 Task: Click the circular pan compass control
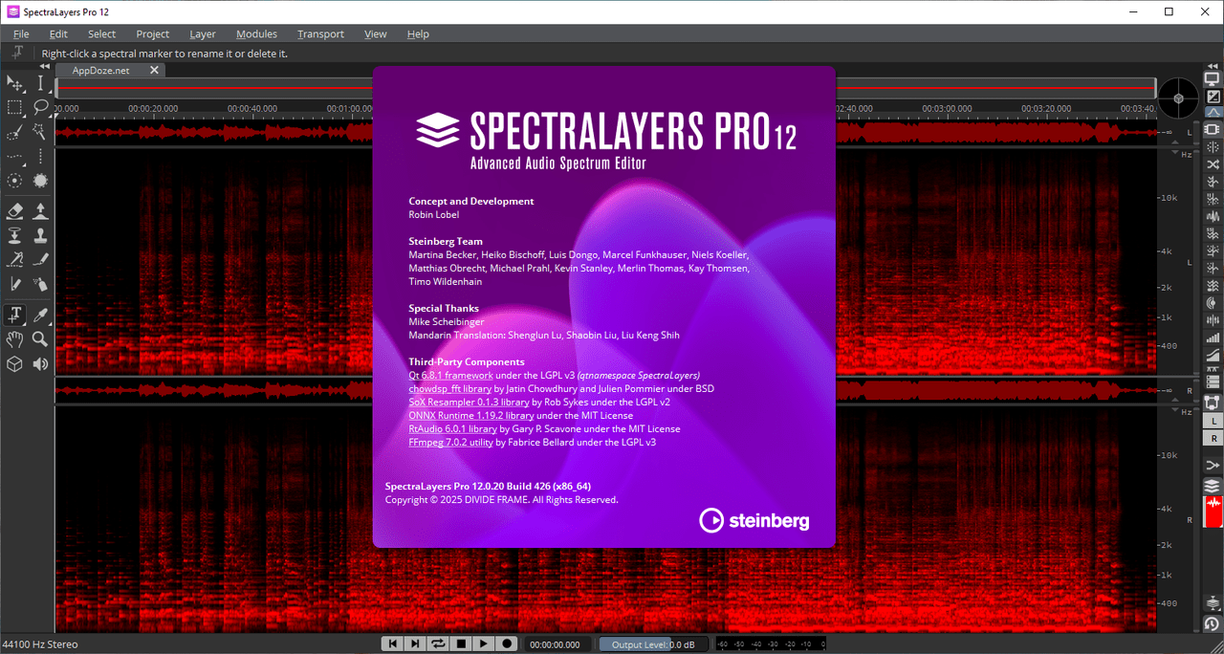(1178, 98)
